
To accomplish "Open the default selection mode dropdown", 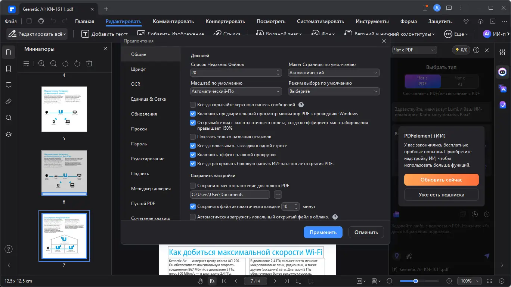I will (334, 91).
